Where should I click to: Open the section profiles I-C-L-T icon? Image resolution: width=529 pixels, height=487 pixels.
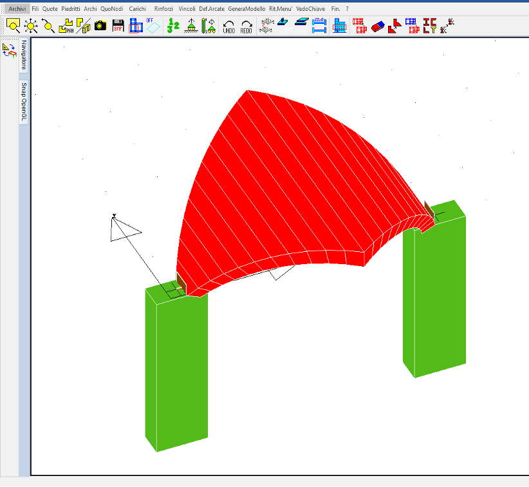430,26
